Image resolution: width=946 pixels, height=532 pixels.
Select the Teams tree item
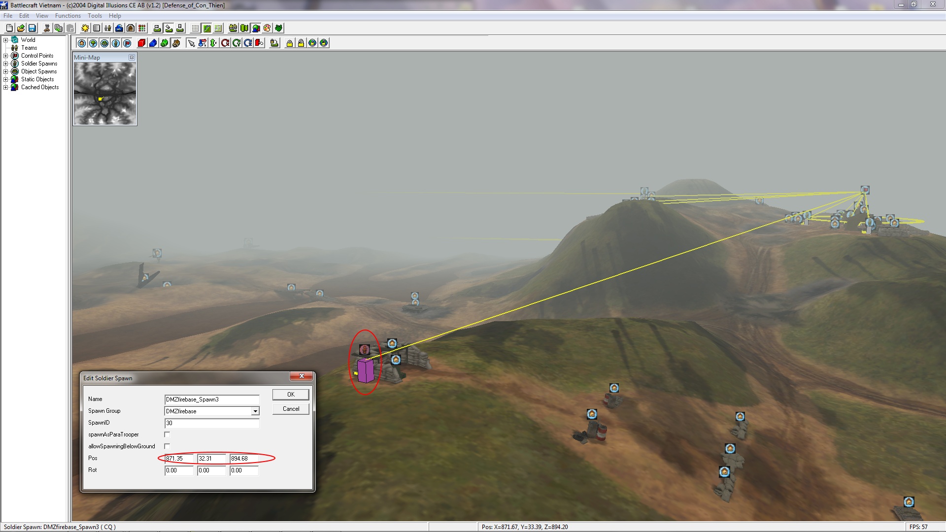29,48
